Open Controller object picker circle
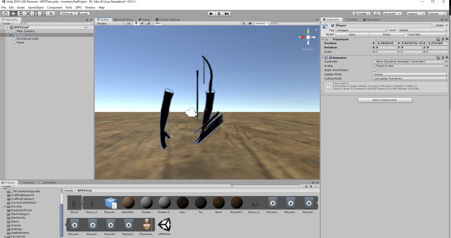The width and height of the screenshot is (451, 238). [x=446, y=62]
